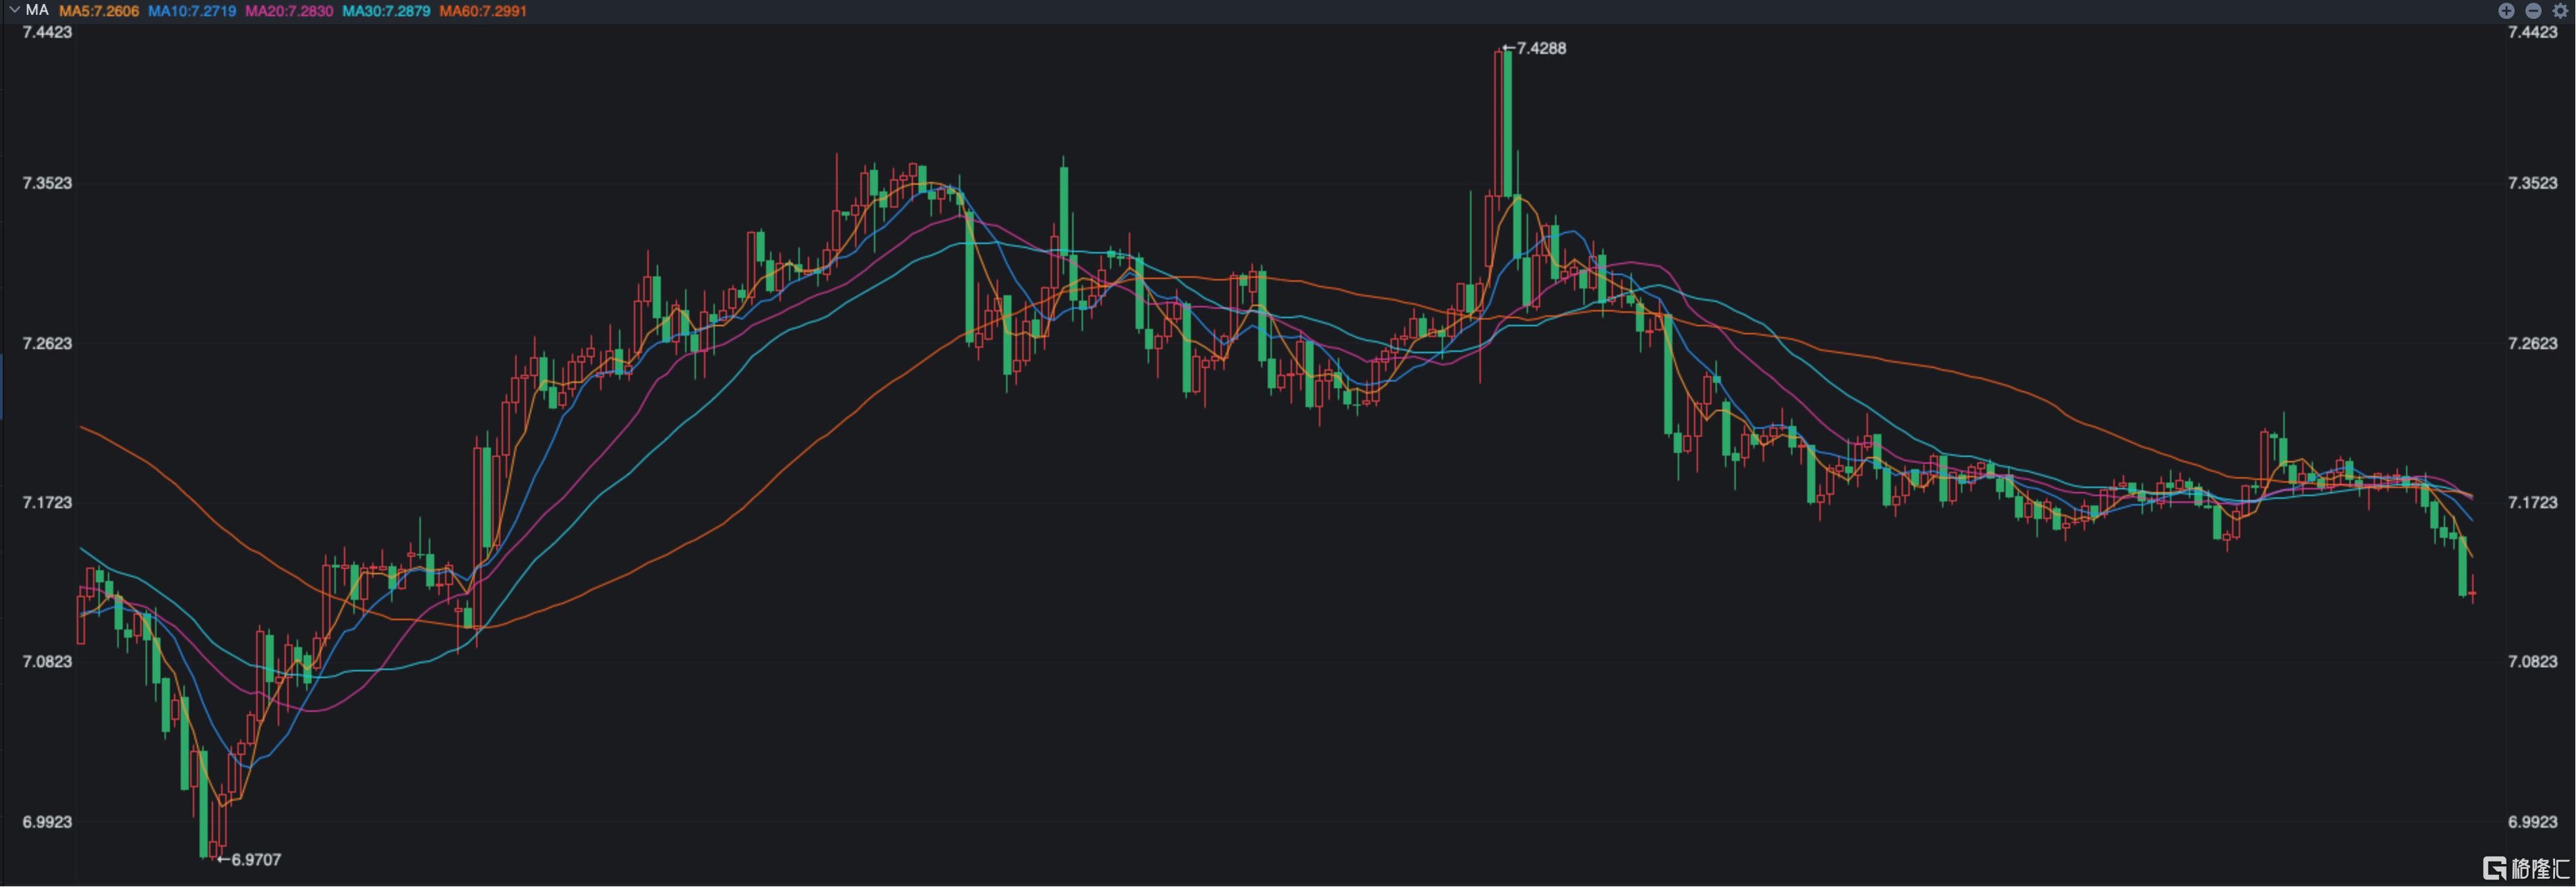The image size is (2576, 887).
Task: Select the MA30:7.2879 indicator label
Action: (x=386, y=11)
